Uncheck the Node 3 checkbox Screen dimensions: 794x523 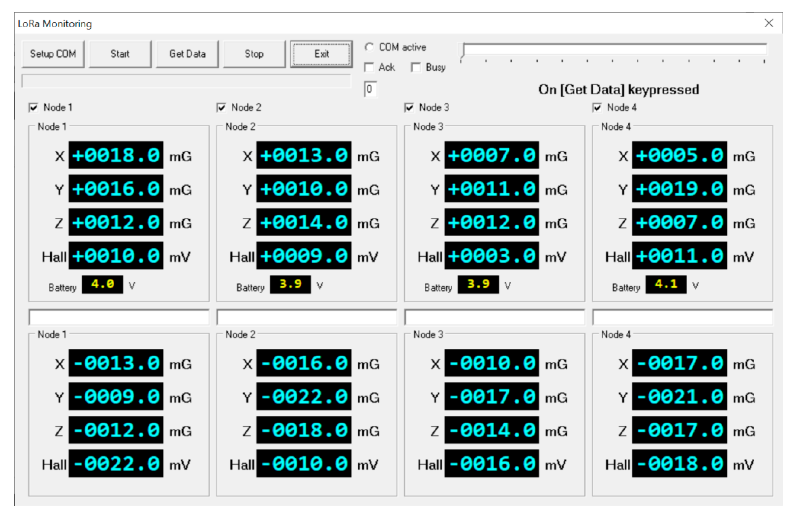point(409,108)
